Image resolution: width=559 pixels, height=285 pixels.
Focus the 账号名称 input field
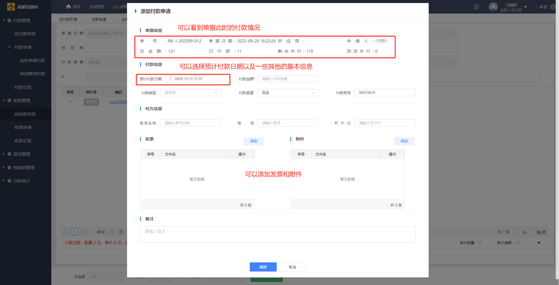190,123
